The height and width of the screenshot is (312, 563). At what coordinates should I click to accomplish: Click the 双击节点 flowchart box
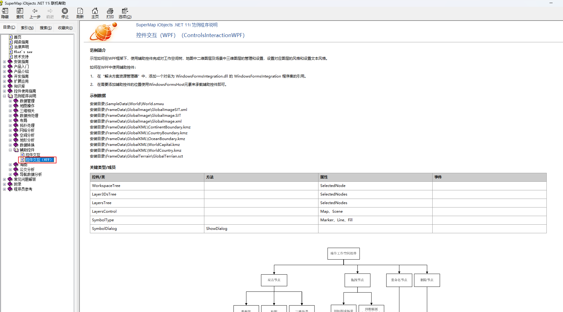(274, 280)
